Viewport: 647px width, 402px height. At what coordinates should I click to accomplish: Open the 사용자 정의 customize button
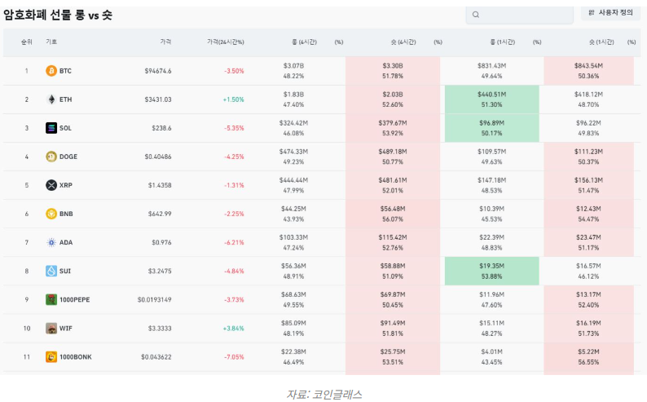(x=610, y=13)
